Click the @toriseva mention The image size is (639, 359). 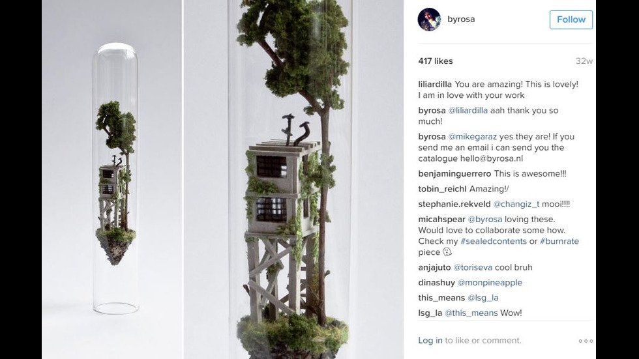point(473,267)
